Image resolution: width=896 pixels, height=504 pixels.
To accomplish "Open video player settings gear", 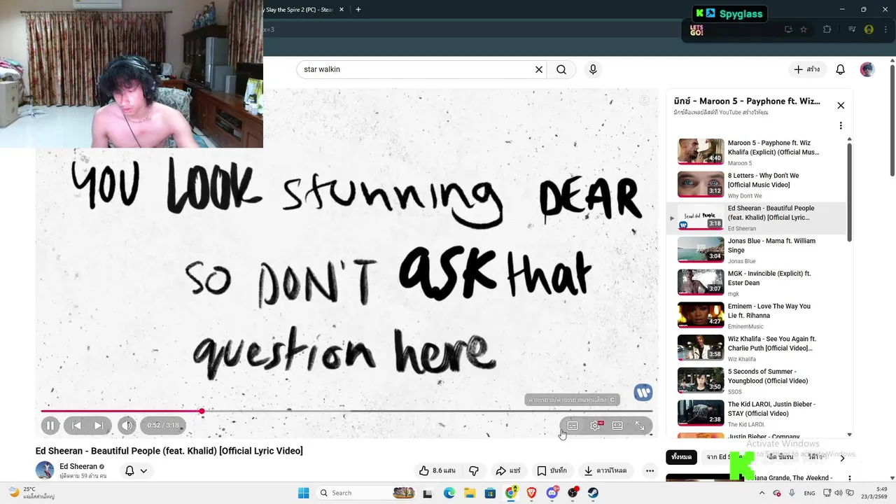I will (x=595, y=425).
